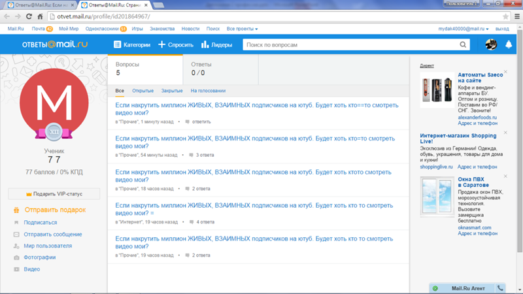Click the Ответы@mail.ru logo
The height and width of the screenshot is (294, 523).
55,44
